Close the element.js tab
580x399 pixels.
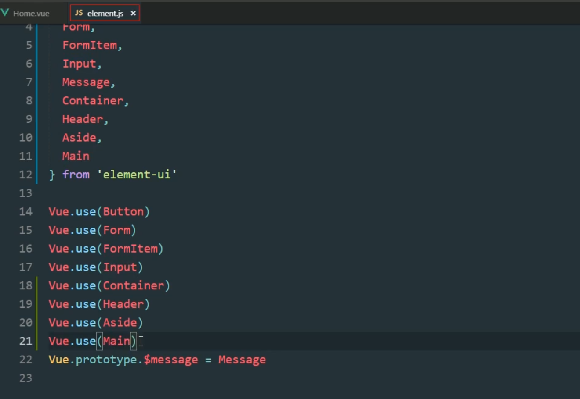[x=133, y=13]
